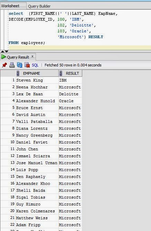Click the 'Microsoft' string literal in the SQL editor
This screenshot has height=231, width=151.
(71, 37)
